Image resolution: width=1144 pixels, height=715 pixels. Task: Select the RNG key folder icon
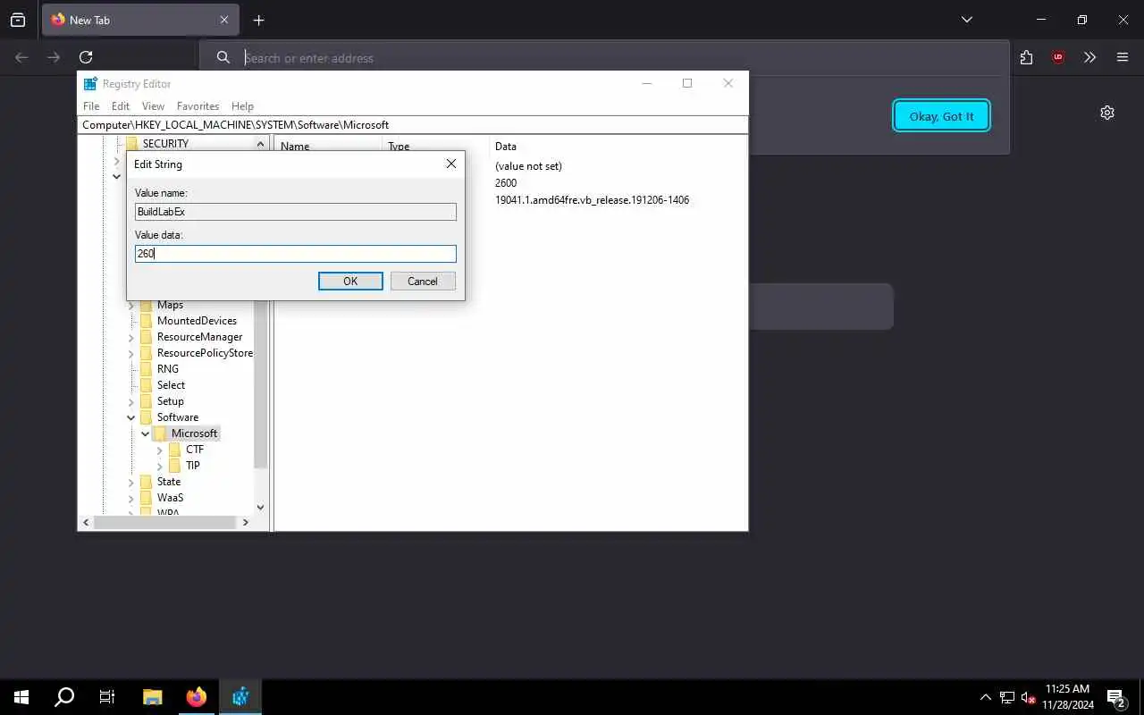147,369
